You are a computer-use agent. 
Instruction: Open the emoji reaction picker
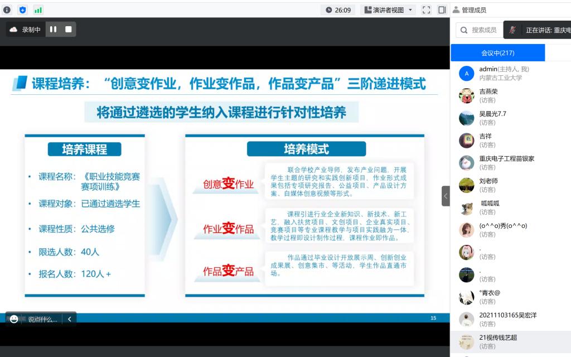pos(14,319)
